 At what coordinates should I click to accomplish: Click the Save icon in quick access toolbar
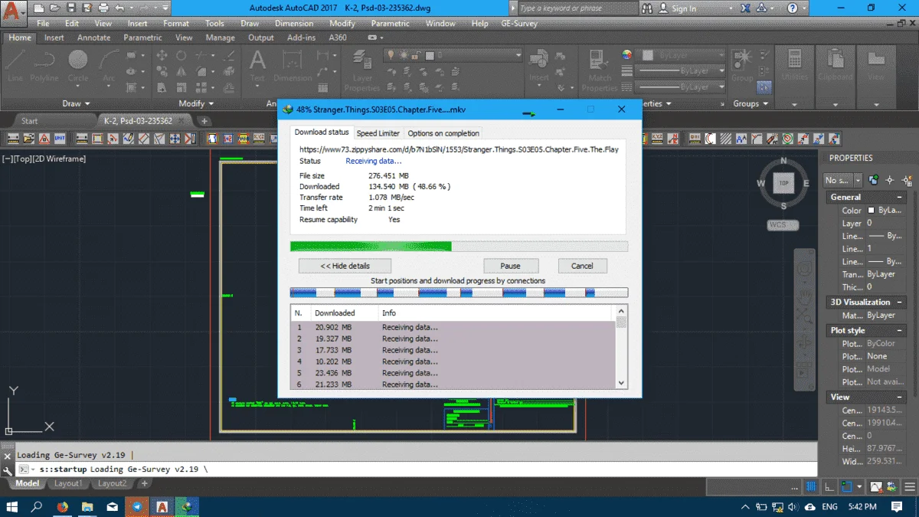coord(70,8)
